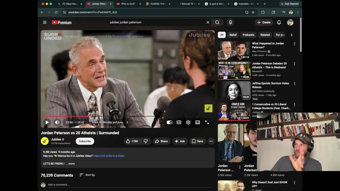Toggle closed captions
The width and height of the screenshot is (340, 191).
pos(179,122)
